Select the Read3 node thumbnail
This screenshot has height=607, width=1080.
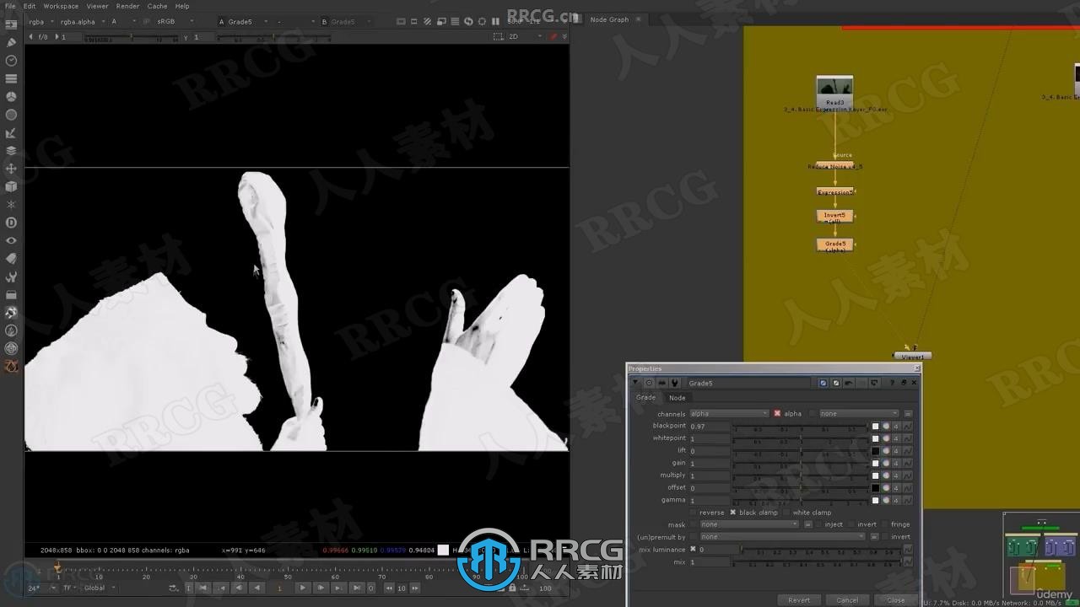point(834,87)
